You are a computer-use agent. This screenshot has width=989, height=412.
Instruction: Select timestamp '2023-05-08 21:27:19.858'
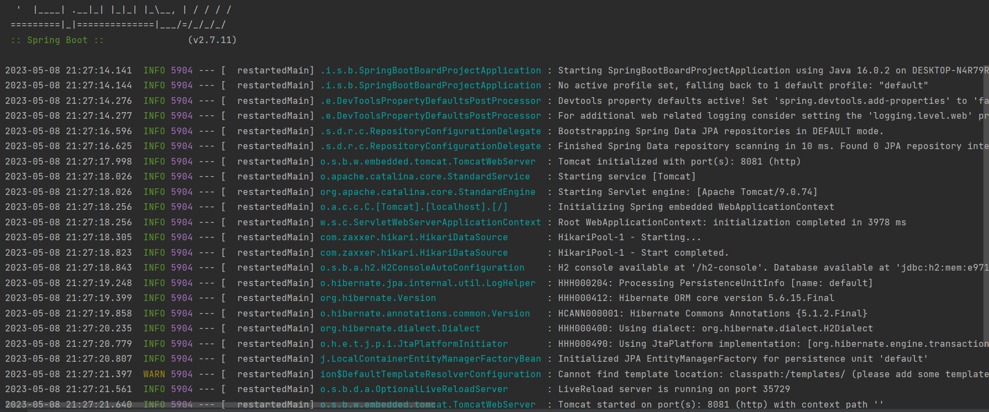coord(69,313)
